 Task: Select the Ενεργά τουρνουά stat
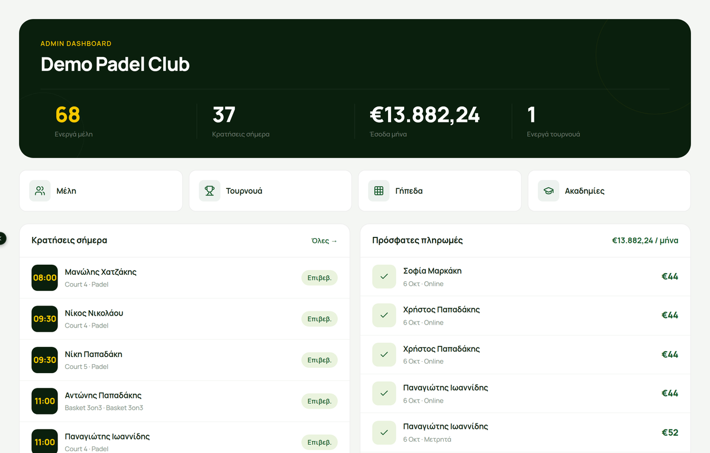[x=553, y=121]
